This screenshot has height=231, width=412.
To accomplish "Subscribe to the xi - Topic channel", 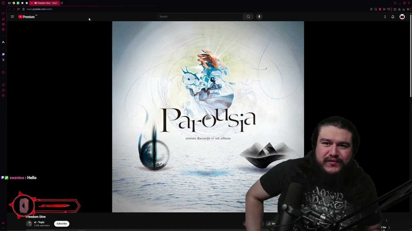I will coord(61,224).
